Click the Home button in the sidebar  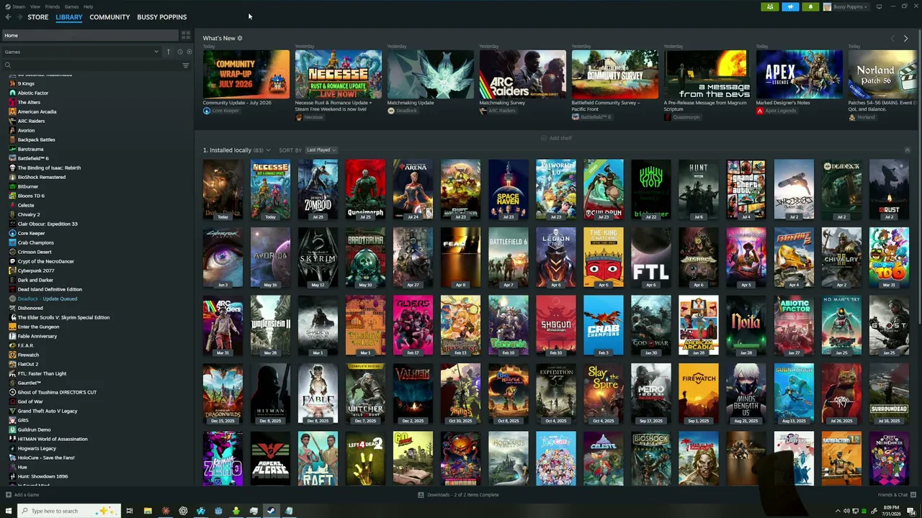pyautogui.click(x=89, y=35)
